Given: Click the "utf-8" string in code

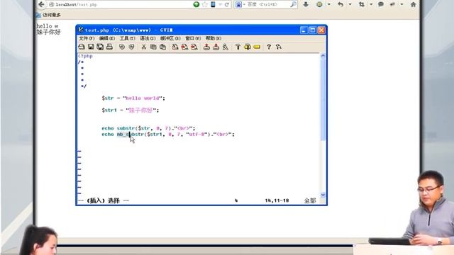Looking at the screenshot, I should [x=197, y=134].
